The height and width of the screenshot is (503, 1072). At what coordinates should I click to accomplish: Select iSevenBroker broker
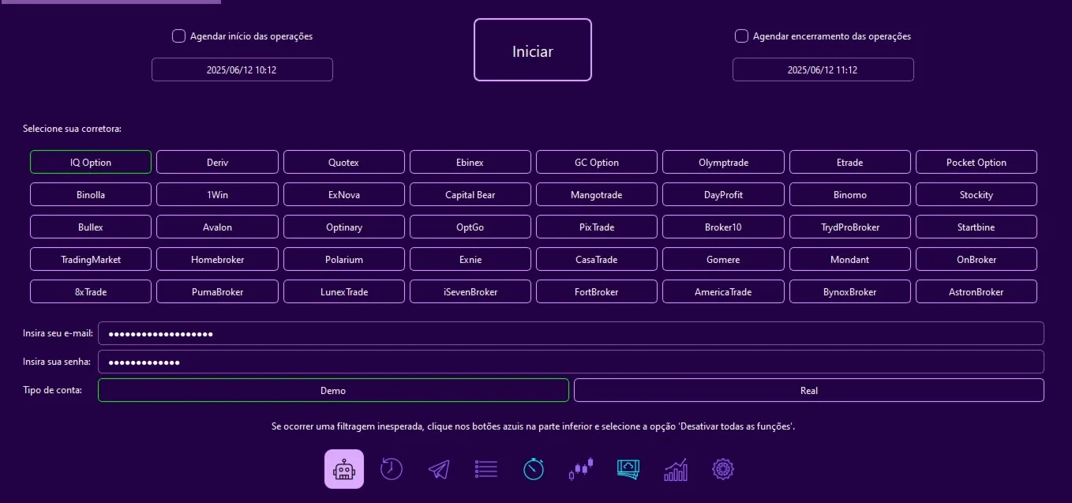[x=470, y=291]
